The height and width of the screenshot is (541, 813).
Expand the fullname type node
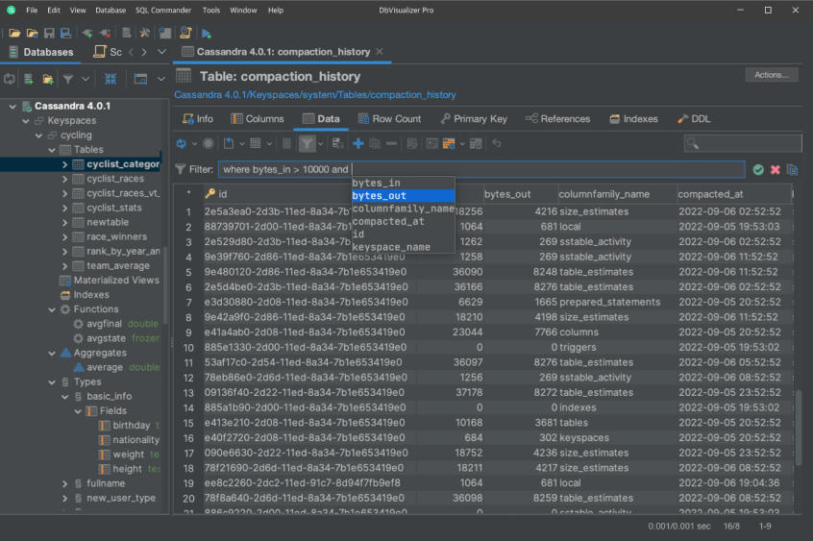tap(64, 484)
